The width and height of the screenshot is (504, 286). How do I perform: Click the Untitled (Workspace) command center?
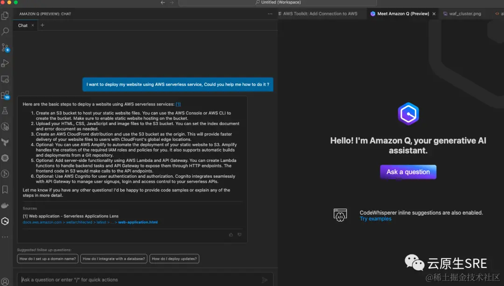coord(278,3)
